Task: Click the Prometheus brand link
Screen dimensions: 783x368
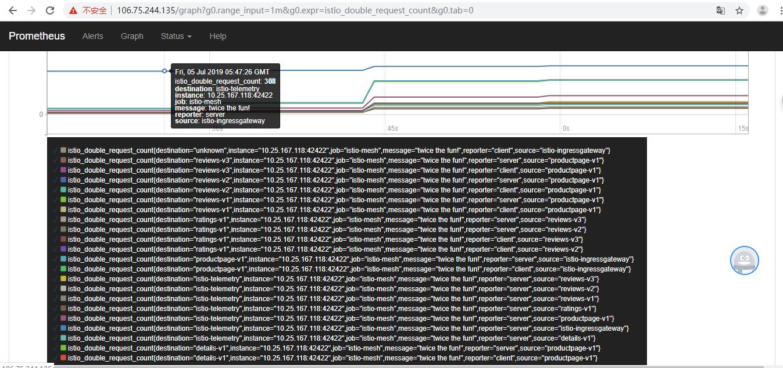Action: click(37, 36)
